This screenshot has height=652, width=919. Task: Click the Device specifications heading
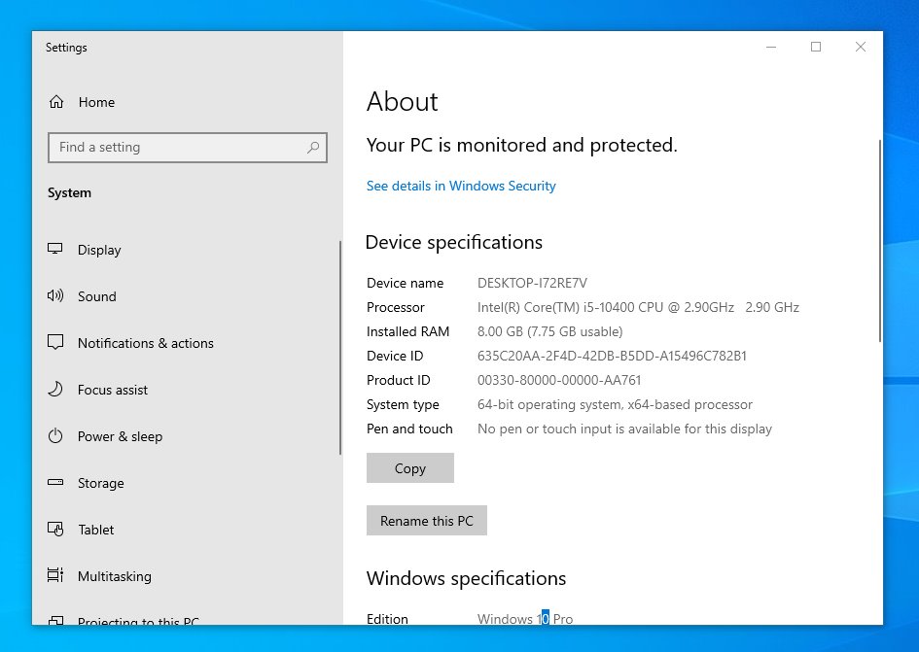[x=454, y=242]
